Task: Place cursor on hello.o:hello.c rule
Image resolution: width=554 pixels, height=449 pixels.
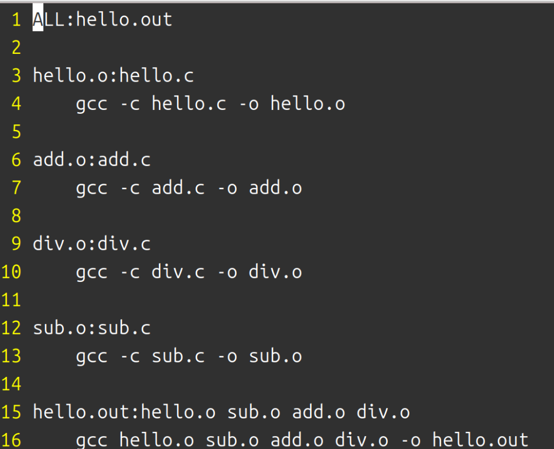Action: pyautogui.click(x=113, y=75)
